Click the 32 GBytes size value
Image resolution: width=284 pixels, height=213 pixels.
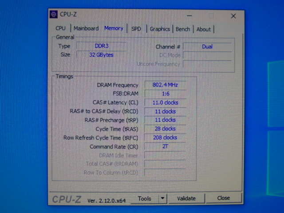101,55
